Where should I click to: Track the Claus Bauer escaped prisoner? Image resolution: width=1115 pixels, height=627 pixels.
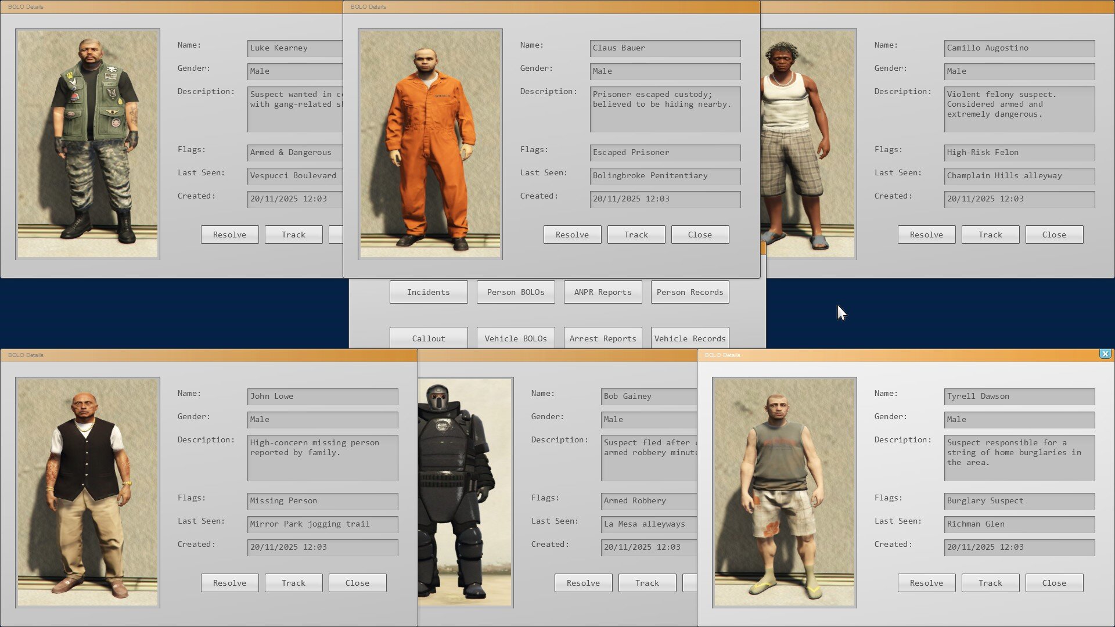click(636, 235)
